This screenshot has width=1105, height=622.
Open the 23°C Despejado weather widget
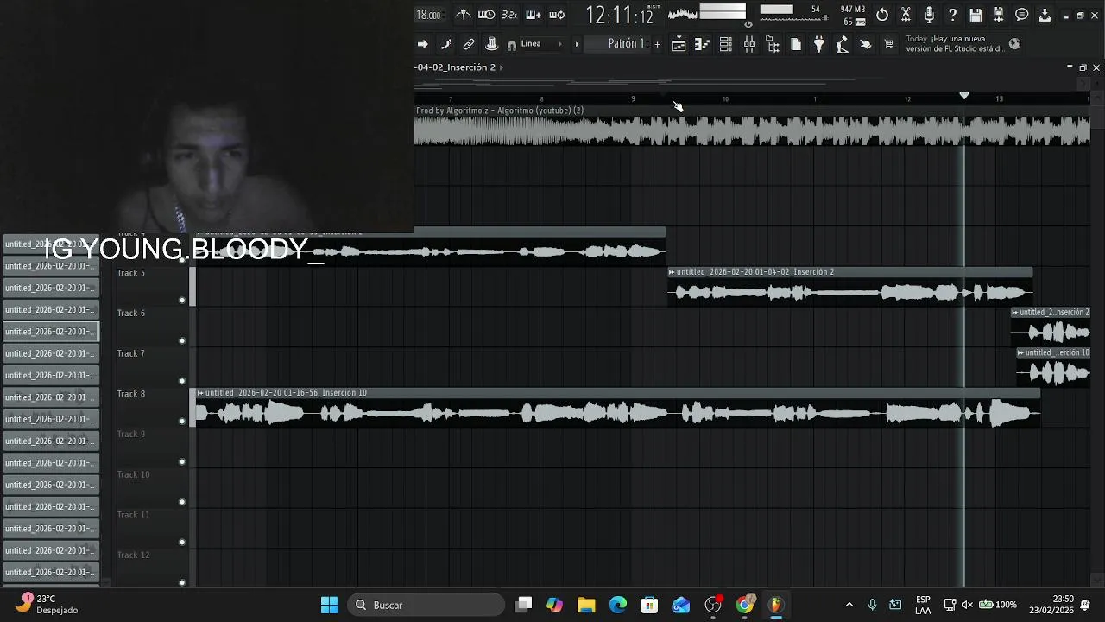coord(48,604)
